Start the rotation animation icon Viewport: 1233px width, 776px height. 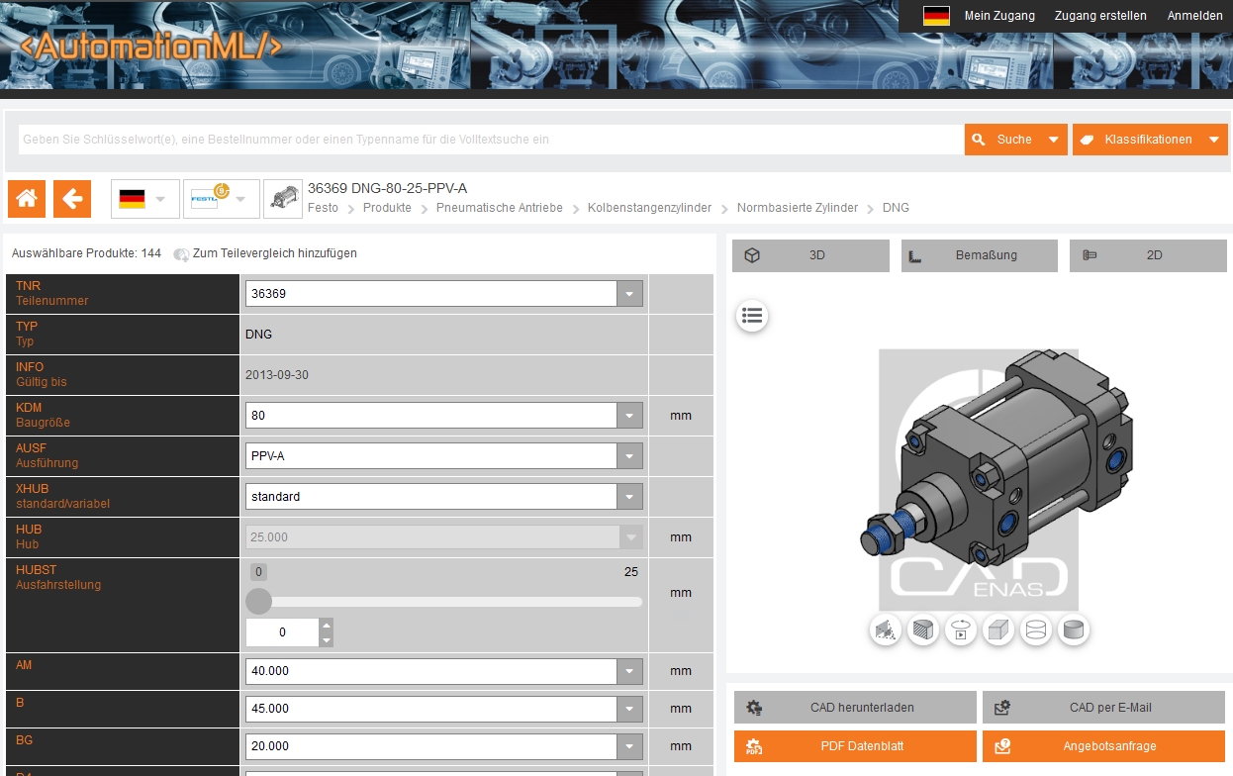(x=961, y=630)
